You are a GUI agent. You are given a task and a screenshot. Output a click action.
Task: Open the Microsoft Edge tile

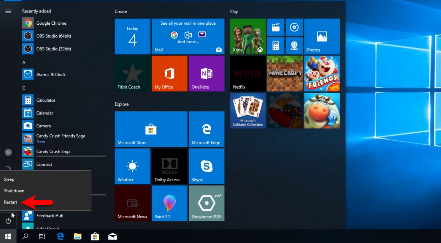pos(207,129)
